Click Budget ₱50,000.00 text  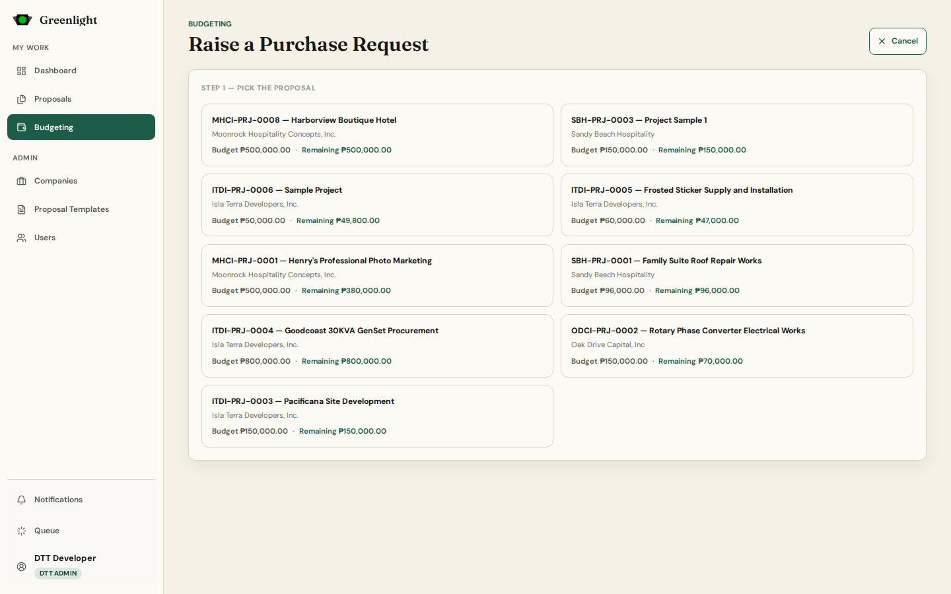[x=248, y=220]
